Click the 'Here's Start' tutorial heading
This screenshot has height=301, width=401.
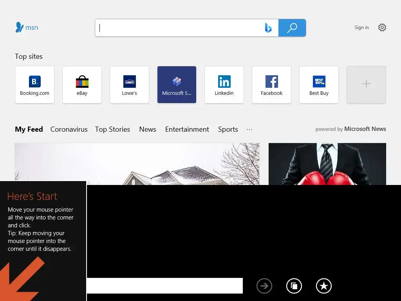pos(32,196)
